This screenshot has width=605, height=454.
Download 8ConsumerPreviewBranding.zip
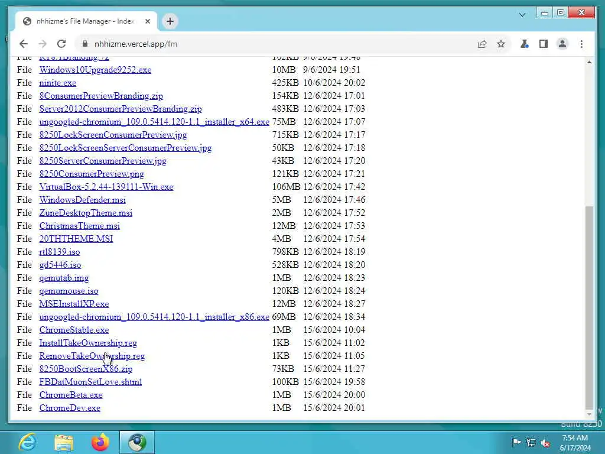[101, 96]
